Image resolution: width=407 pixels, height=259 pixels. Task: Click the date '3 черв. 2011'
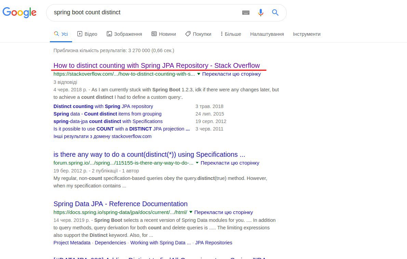[209, 129]
